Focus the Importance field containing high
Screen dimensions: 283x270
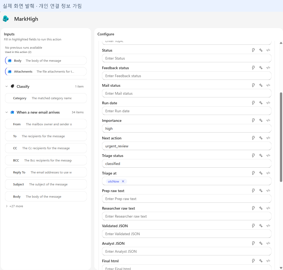pyautogui.click(x=187, y=128)
